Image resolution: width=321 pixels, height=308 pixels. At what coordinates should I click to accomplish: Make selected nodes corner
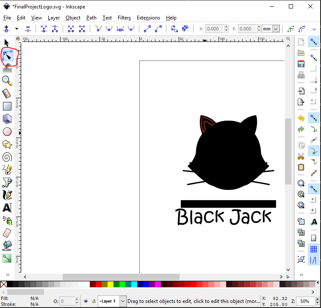point(98,29)
